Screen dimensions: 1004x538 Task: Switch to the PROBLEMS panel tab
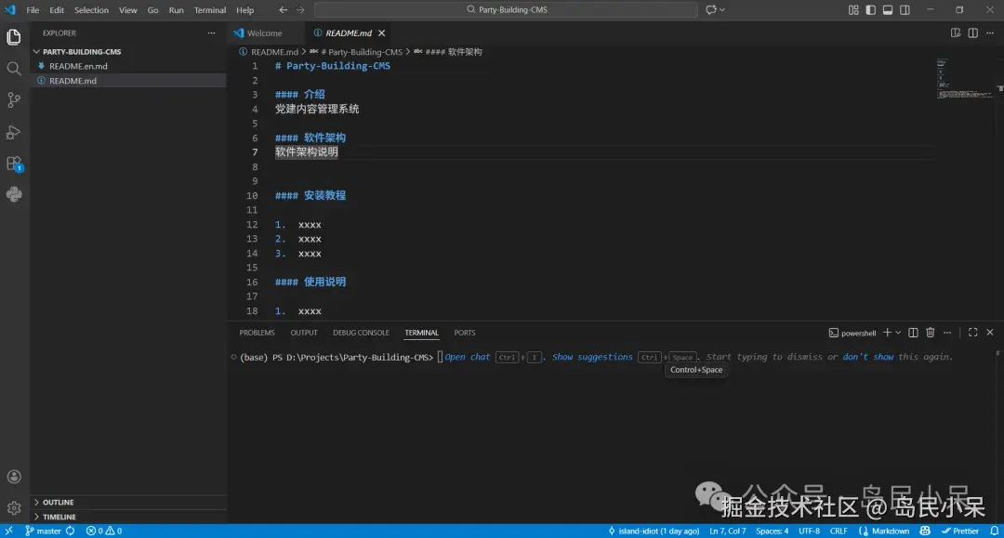coord(257,333)
